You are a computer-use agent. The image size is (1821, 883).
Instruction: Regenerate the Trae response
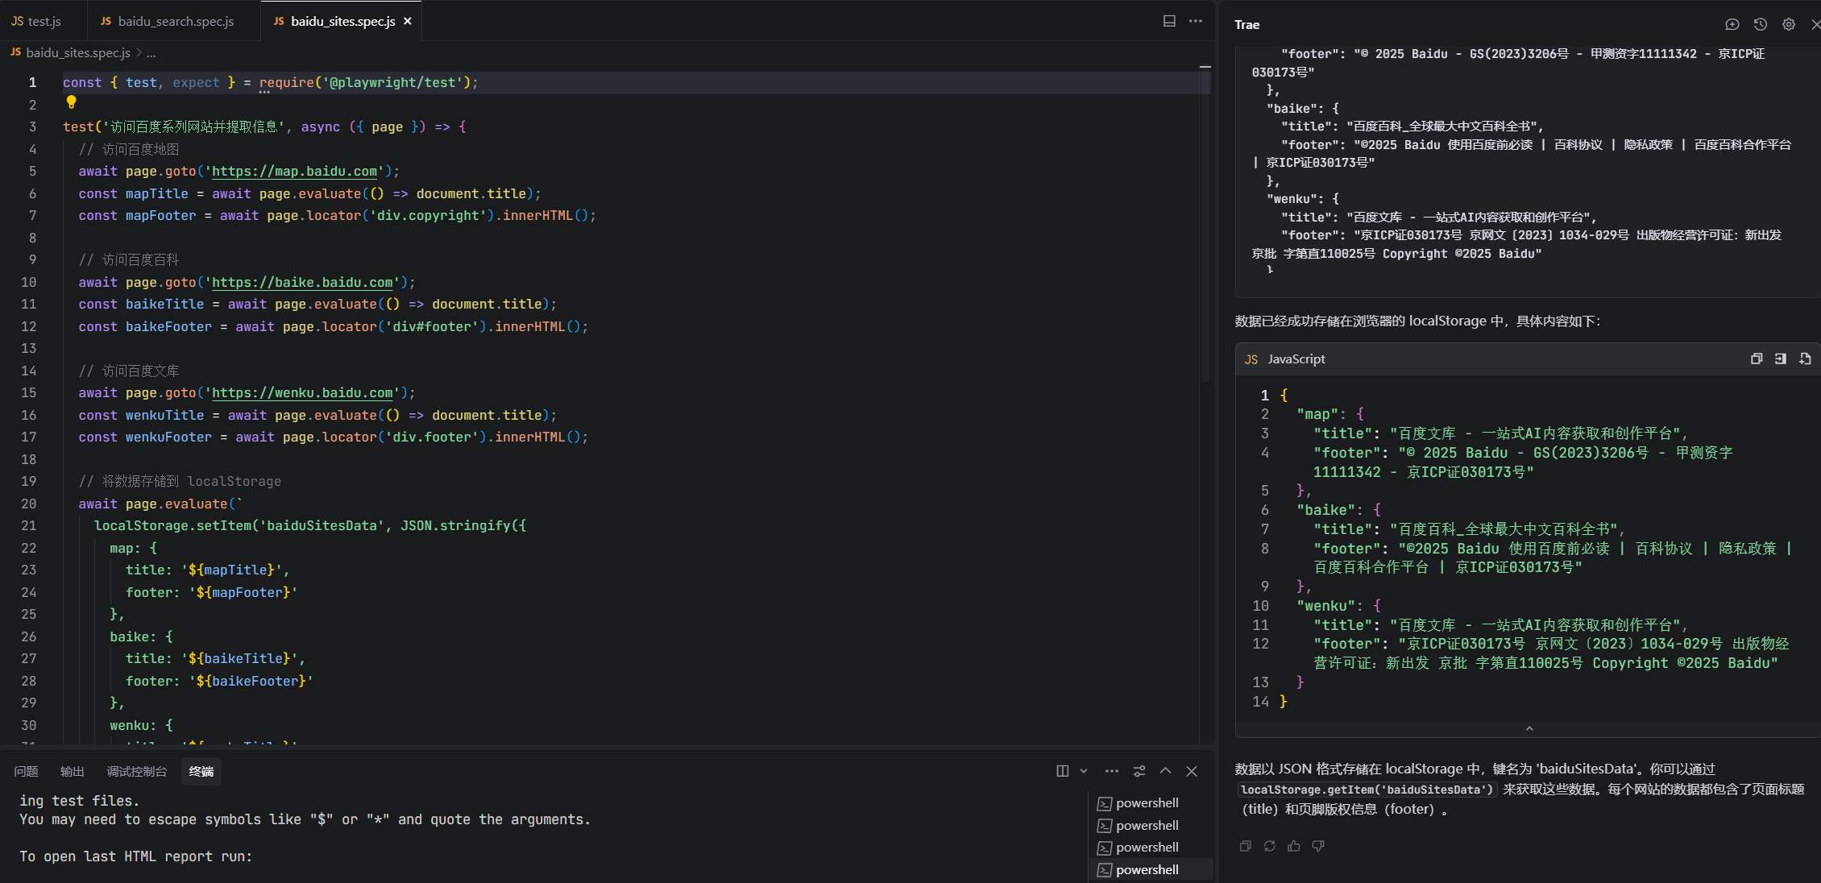pos(1270,846)
